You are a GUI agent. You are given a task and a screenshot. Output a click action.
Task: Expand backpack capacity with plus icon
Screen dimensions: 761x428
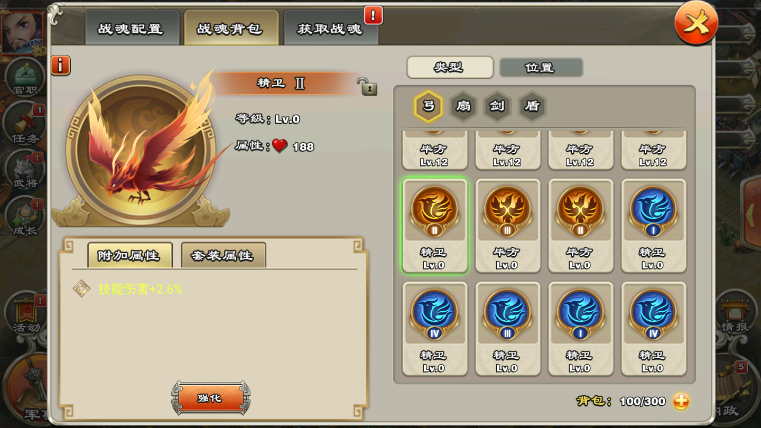(681, 401)
